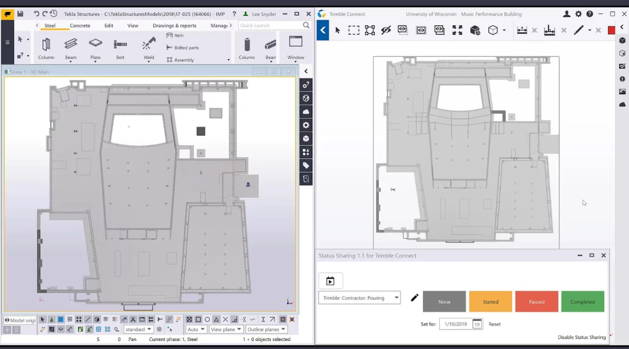Screen dimensions: 629x349
Task: Click Disable Status Sharing link
Action: point(581,337)
